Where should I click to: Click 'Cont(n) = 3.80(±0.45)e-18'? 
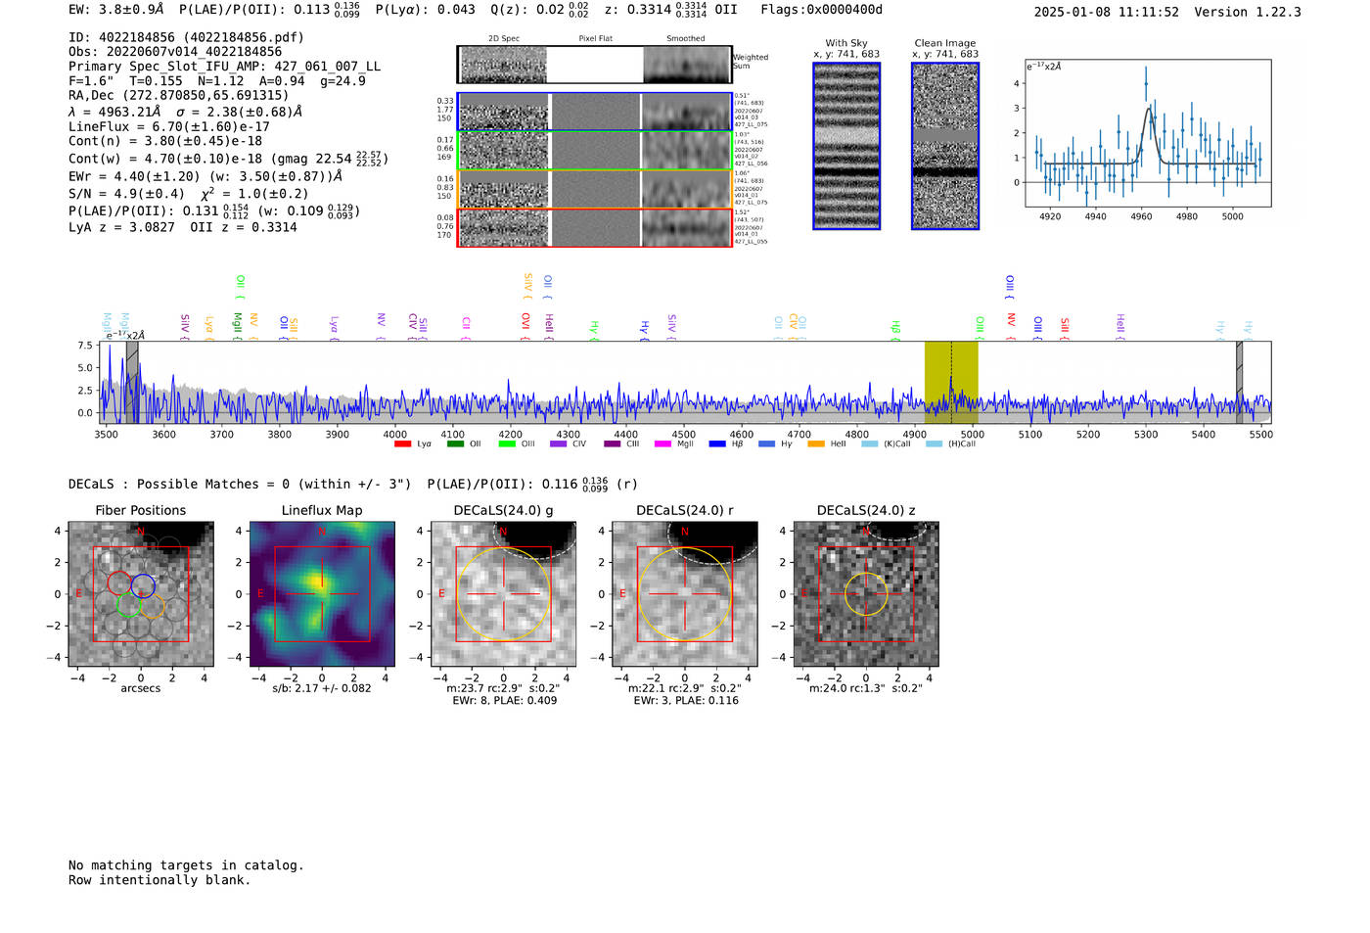165,141
